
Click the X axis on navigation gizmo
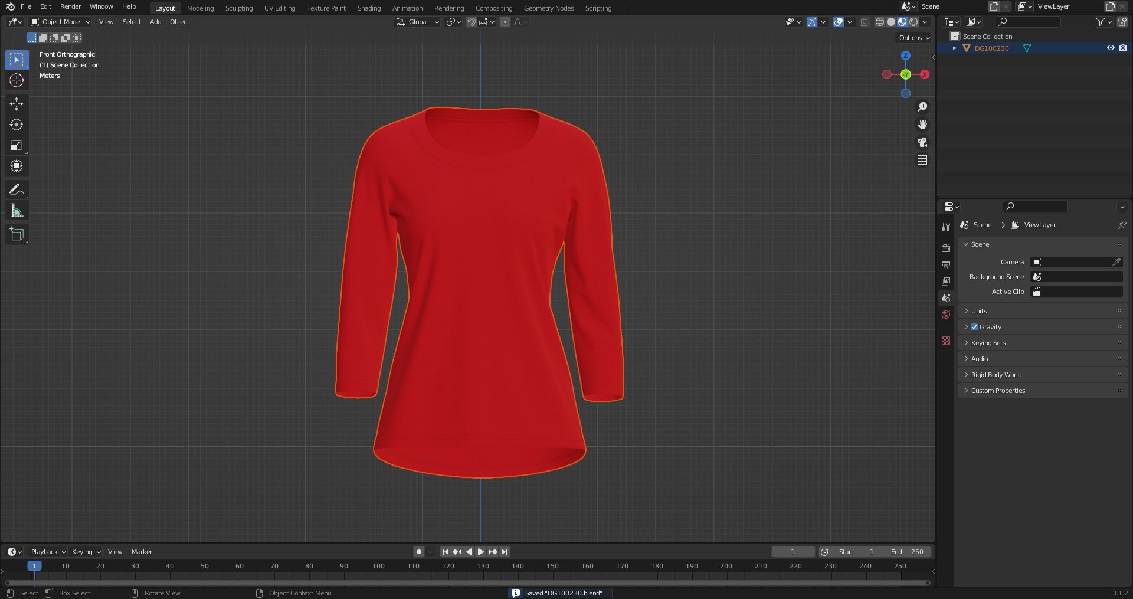coord(925,74)
